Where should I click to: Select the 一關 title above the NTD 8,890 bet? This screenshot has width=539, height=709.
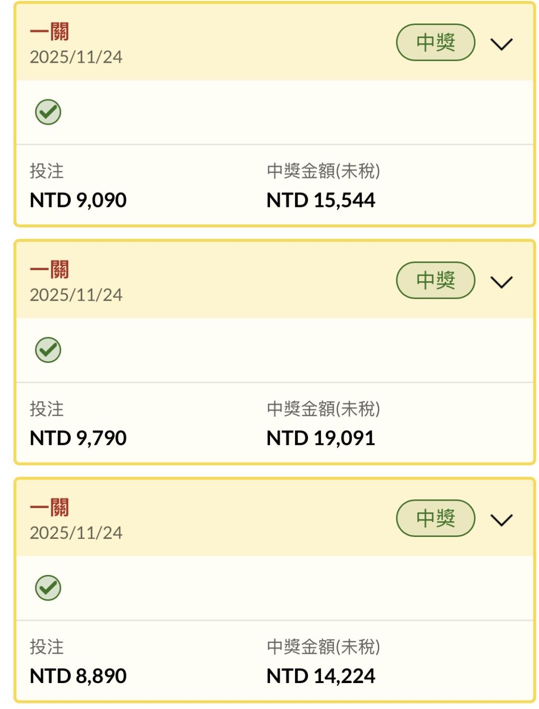49,508
